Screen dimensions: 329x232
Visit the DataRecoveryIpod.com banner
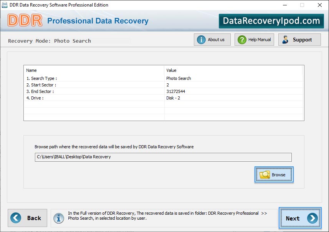[x=271, y=21]
